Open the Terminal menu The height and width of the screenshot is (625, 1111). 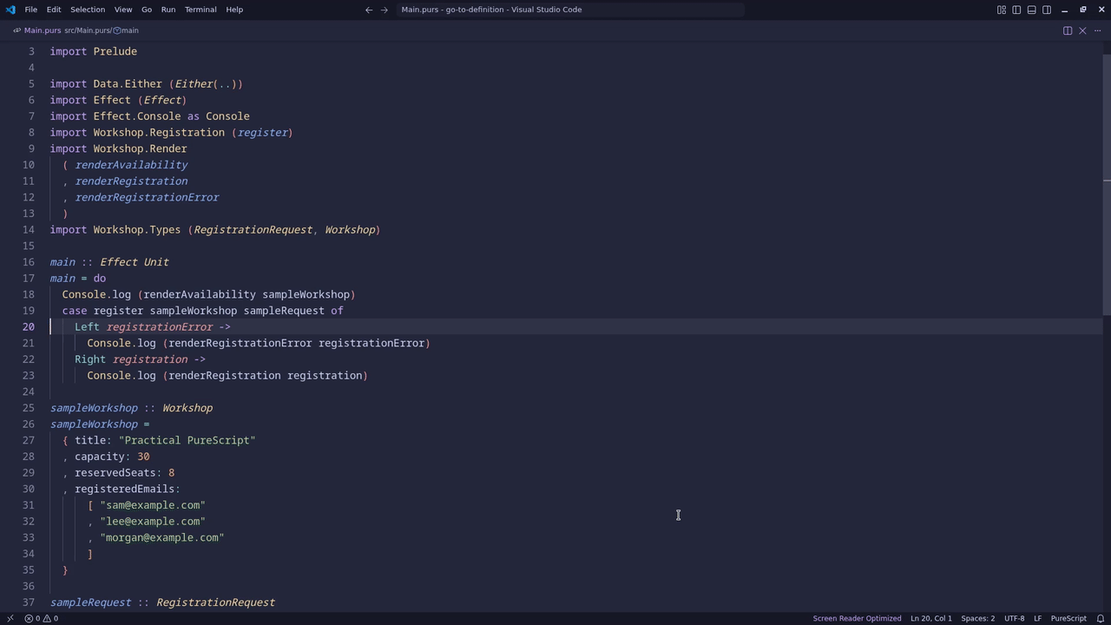(201, 10)
